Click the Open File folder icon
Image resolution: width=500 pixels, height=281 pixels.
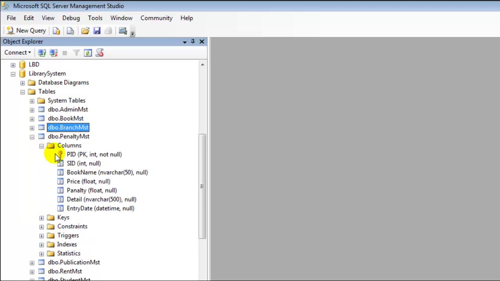click(x=85, y=30)
